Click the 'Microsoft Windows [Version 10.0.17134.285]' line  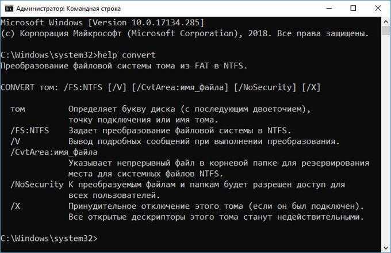[102, 22]
